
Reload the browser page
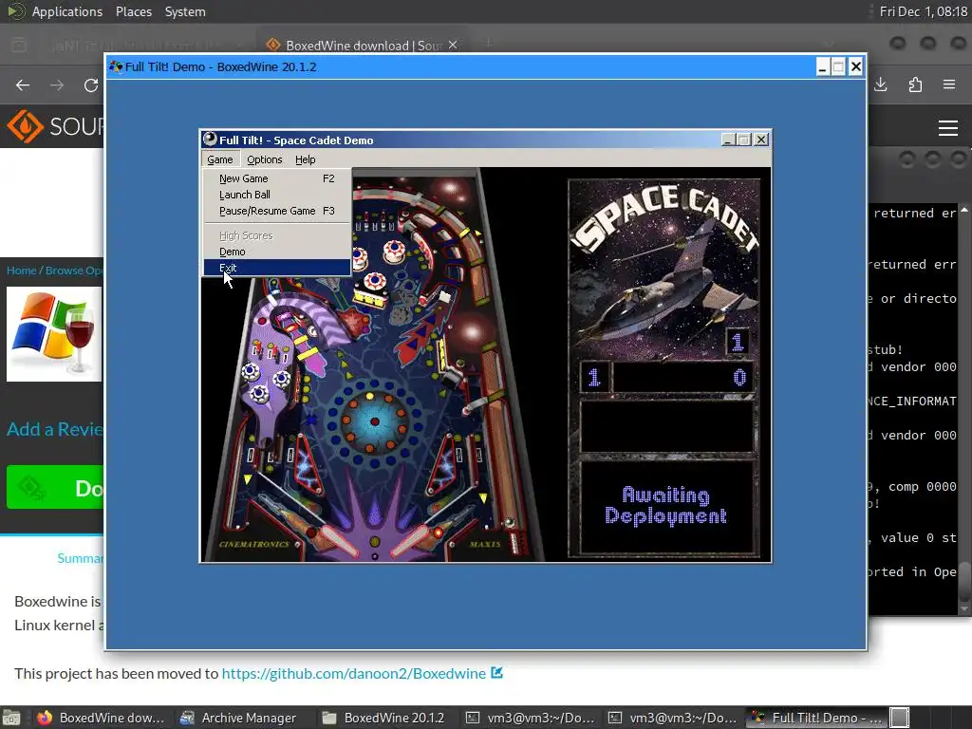coord(91,84)
